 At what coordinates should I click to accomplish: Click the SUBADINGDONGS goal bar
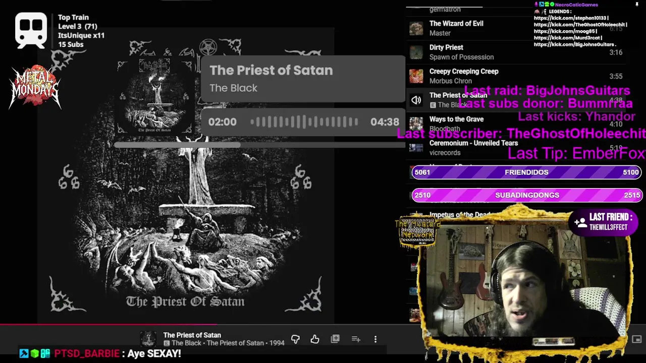pyautogui.click(x=526, y=195)
